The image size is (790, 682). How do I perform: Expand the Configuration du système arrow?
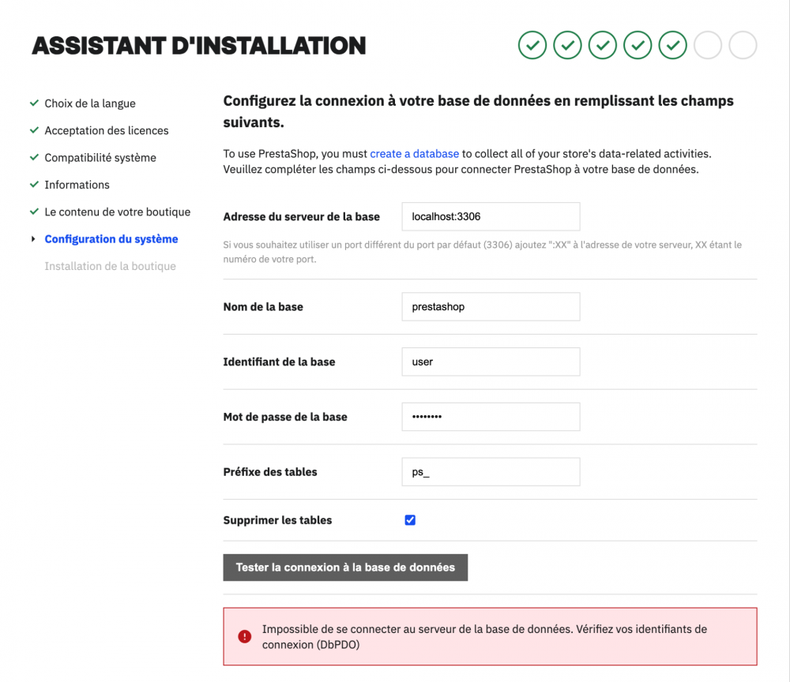(x=32, y=239)
